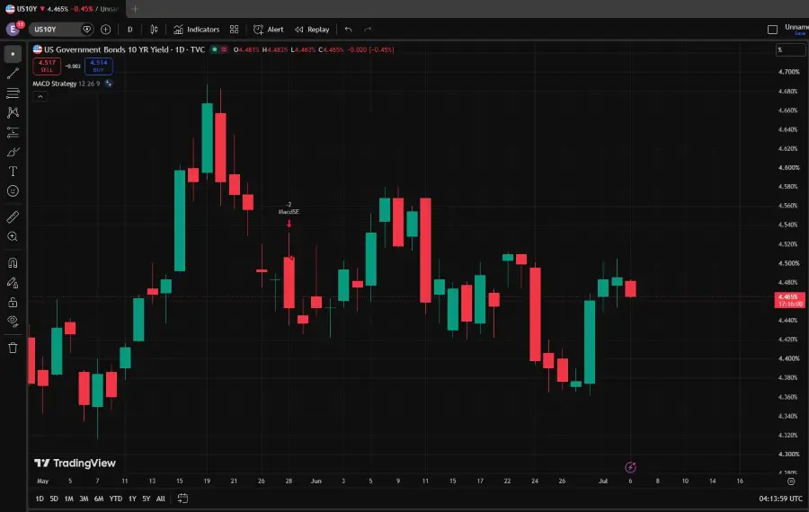Viewport: 809px width, 512px height.
Task: Toggle lock all drawings
Action: pos(13,302)
